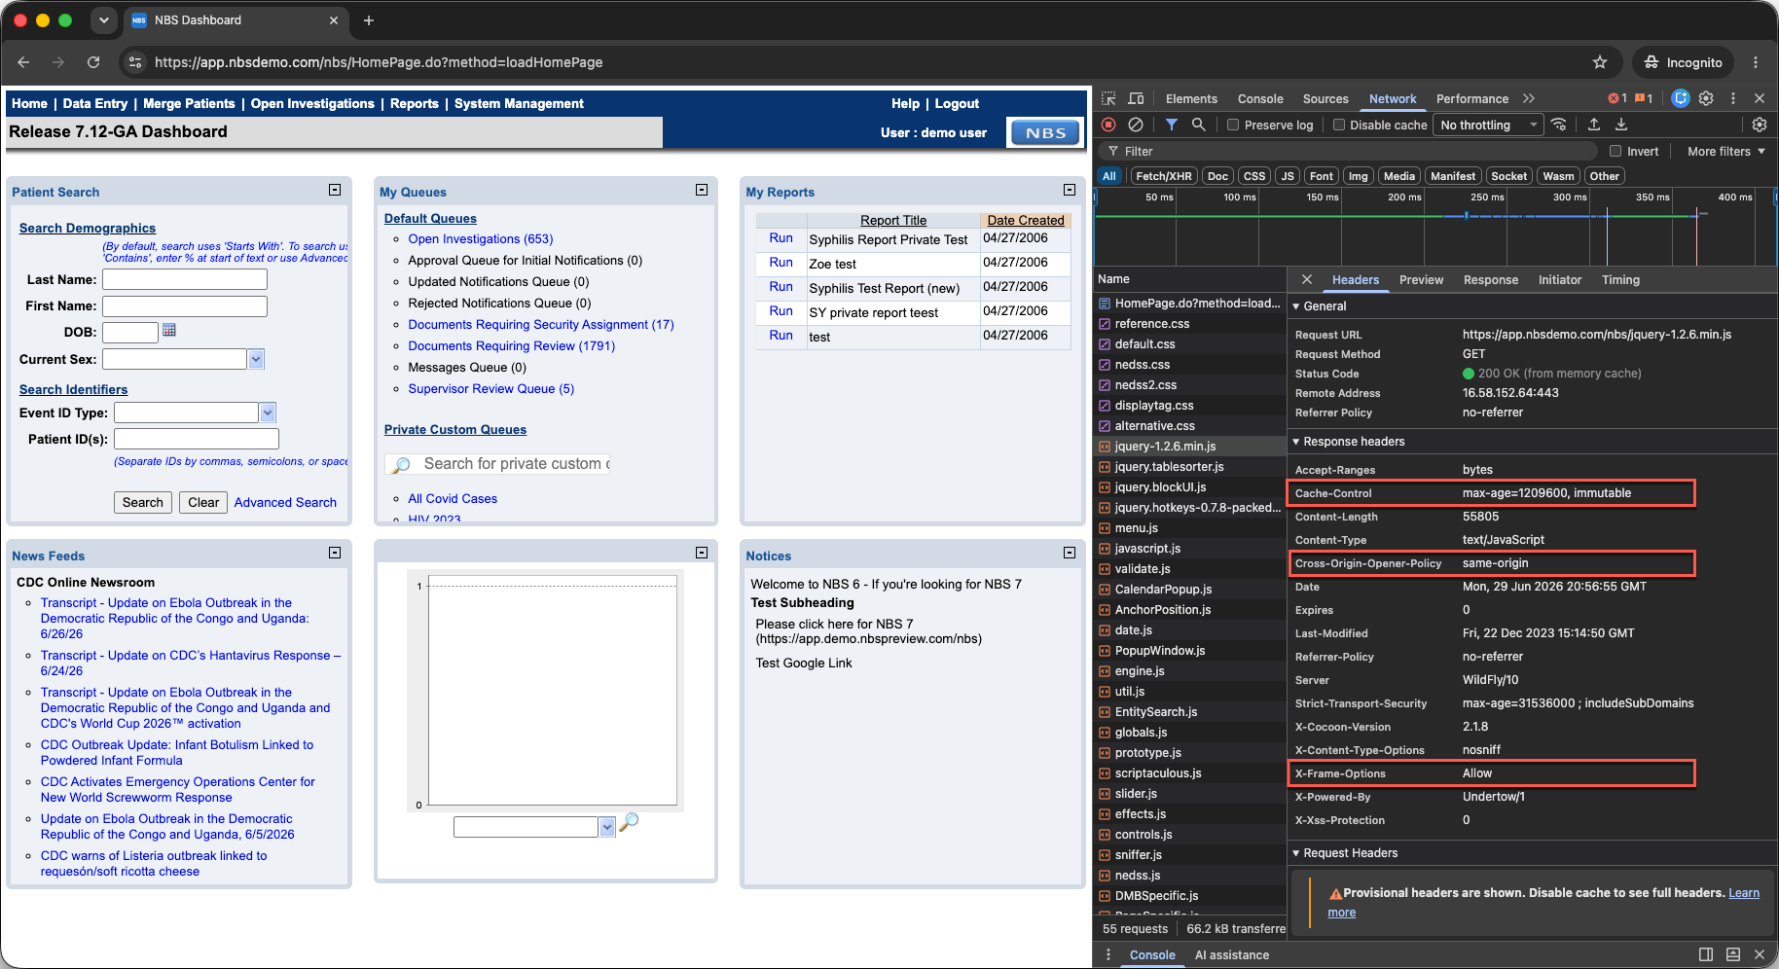
Task: Click the Logout link
Action: coord(957,103)
